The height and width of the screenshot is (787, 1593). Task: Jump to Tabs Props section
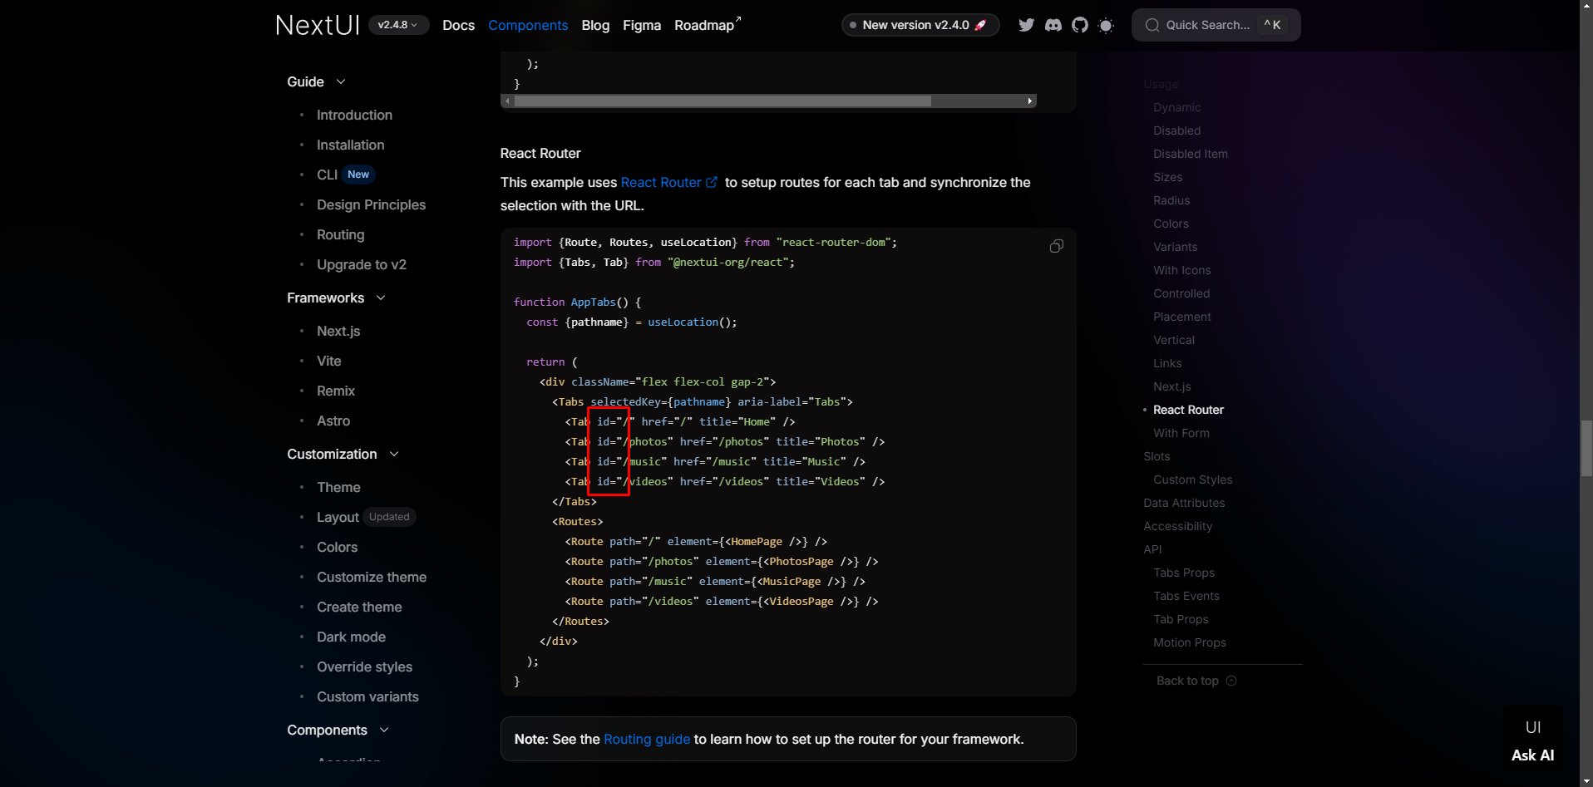1184,573
